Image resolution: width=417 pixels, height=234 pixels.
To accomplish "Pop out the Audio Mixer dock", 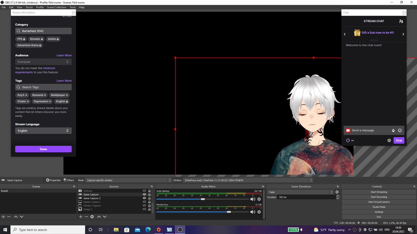I will (263, 187).
